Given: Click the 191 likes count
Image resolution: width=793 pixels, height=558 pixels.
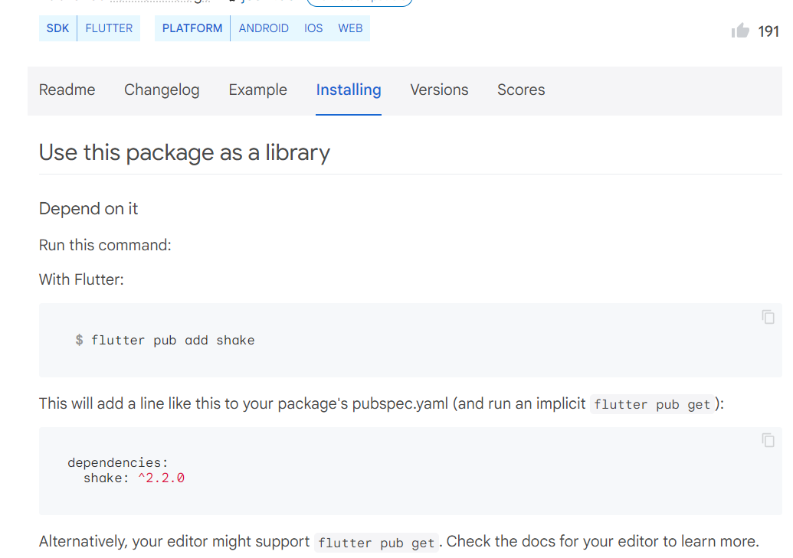Looking at the screenshot, I should pyautogui.click(x=768, y=32).
